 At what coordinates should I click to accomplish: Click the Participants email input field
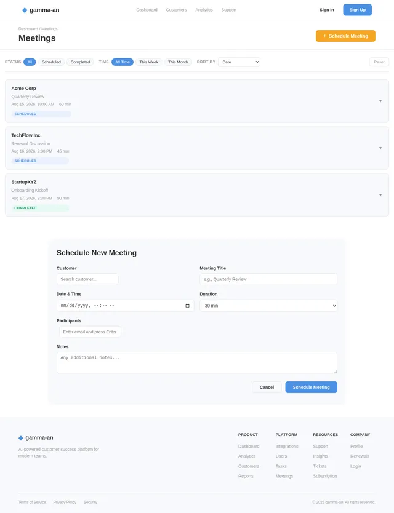pyautogui.click(x=90, y=332)
